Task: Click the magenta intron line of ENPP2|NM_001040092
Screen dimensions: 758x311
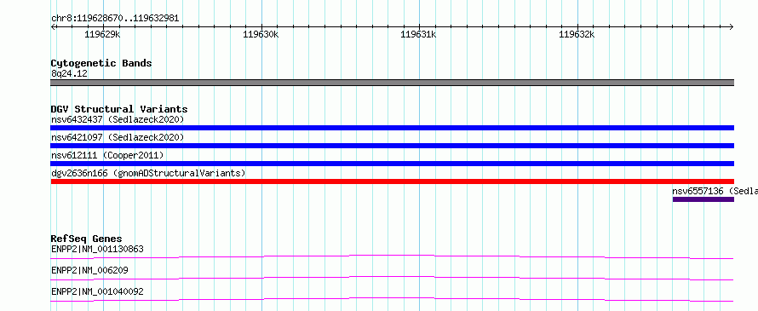Action: [x=393, y=299]
